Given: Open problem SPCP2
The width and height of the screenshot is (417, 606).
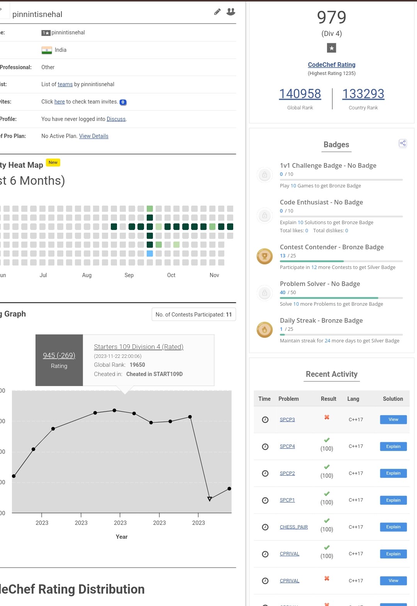Looking at the screenshot, I should (287, 473).
